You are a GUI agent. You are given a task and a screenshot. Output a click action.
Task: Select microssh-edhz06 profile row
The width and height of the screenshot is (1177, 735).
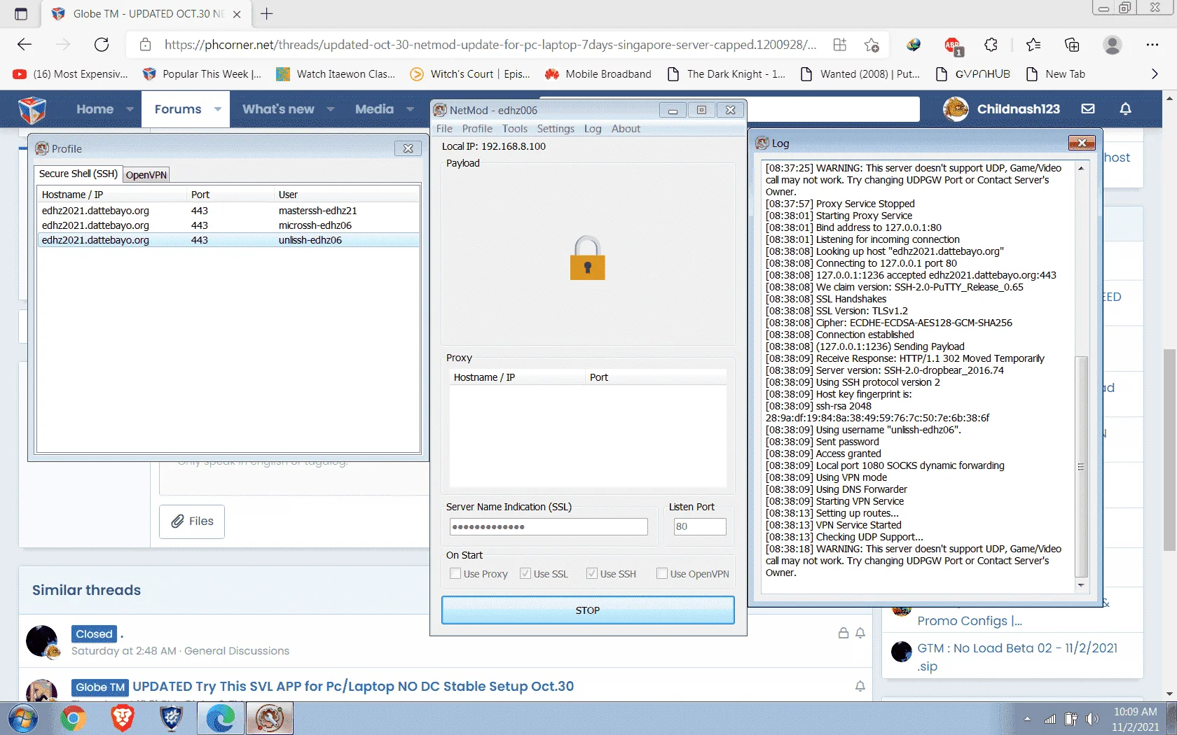point(228,225)
